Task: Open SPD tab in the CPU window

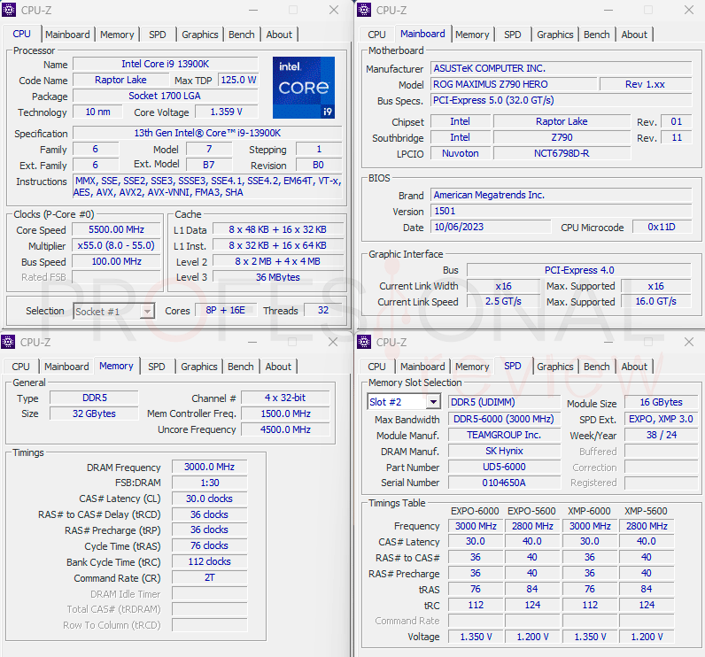Action: coord(158,35)
